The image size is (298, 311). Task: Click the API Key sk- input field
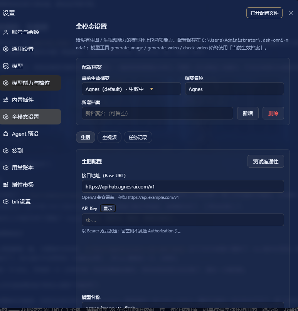tap(183, 220)
